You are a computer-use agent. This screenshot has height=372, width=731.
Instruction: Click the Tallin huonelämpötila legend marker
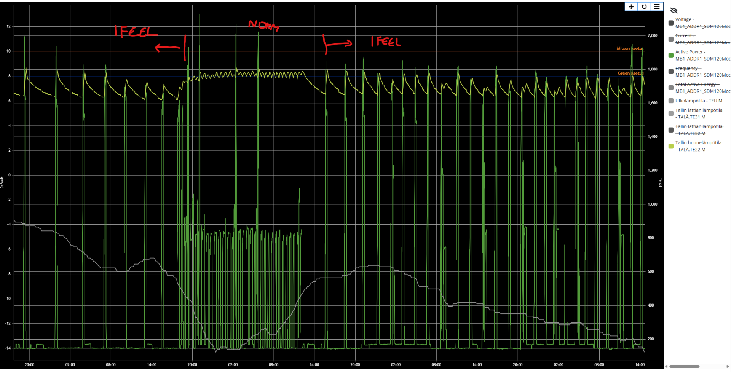click(x=671, y=146)
